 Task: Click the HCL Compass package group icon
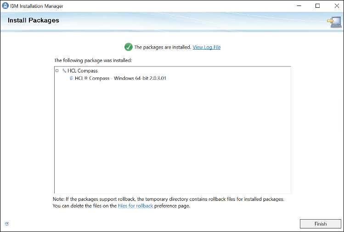(x=64, y=71)
